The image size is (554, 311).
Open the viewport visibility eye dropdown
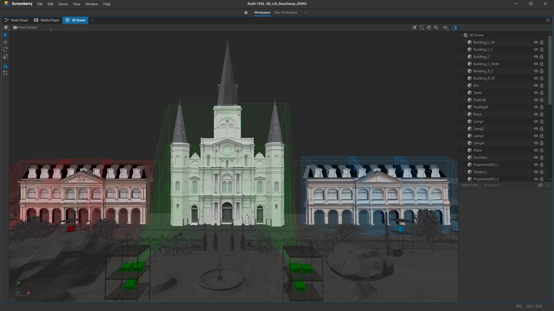coord(446,28)
